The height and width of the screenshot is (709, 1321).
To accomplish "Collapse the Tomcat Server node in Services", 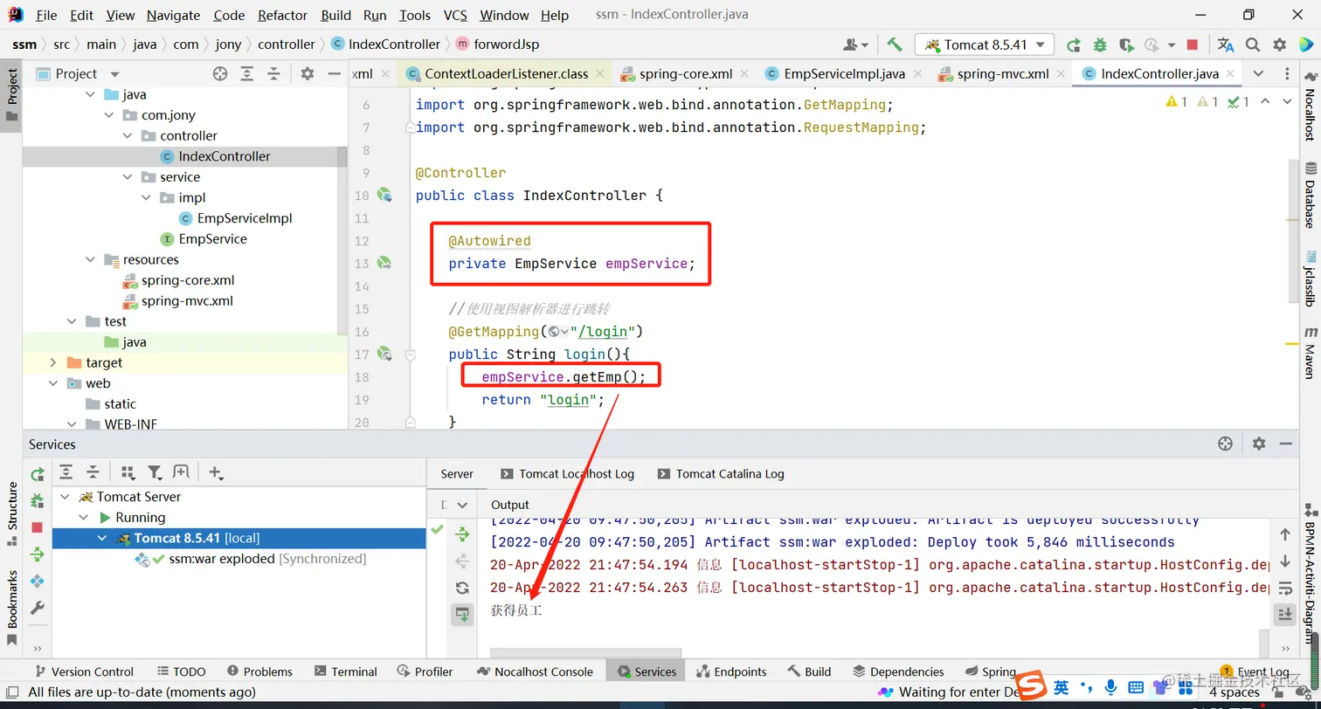I will tap(64, 497).
